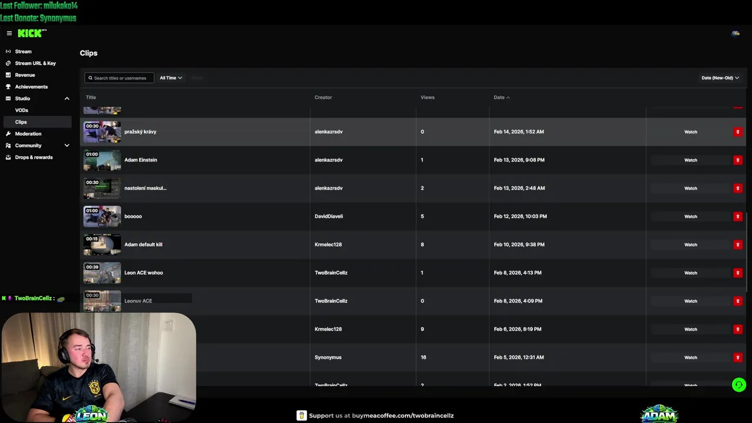752x423 pixels.
Task: Open the profile avatar in top right
Action: point(735,33)
